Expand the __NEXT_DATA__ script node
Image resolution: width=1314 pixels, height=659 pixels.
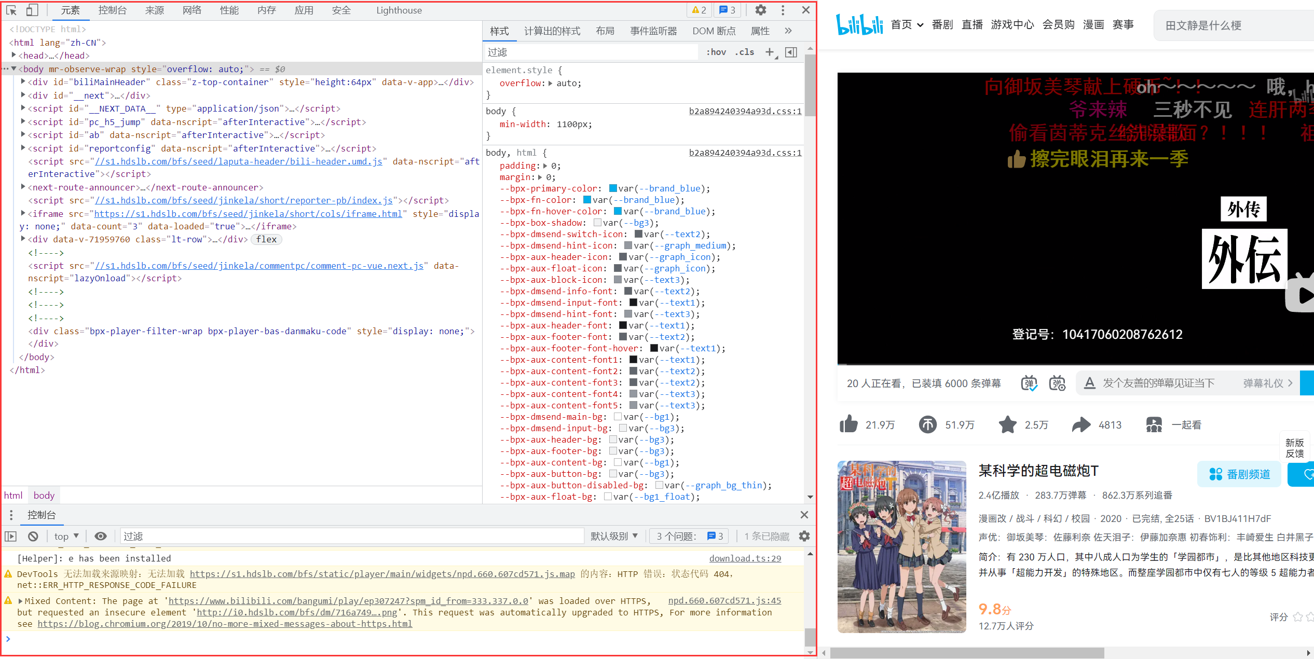click(x=23, y=108)
